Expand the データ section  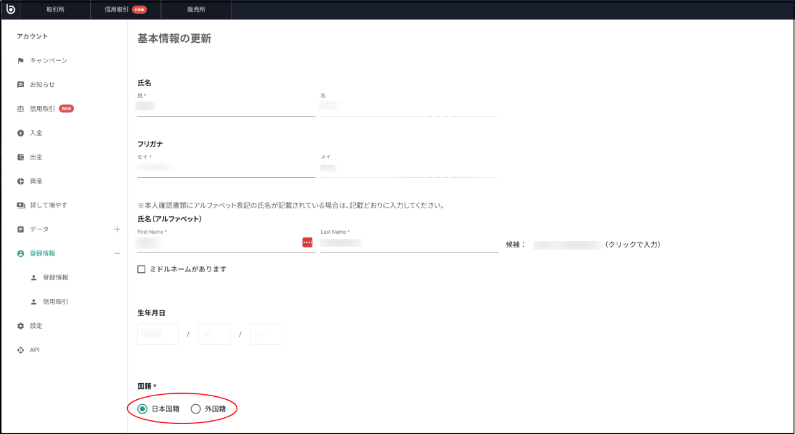pyautogui.click(x=117, y=229)
